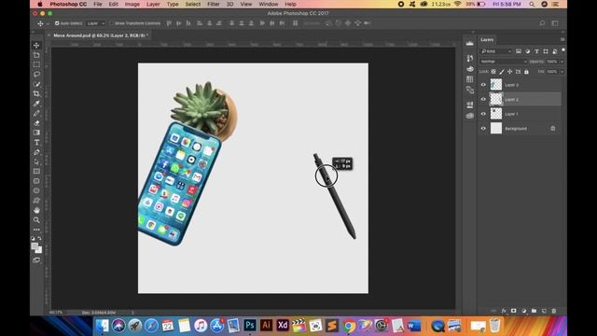Image resolution: width=597 pixels, height=336 pixels.
Task: Open Adobe Illustrator from the Dock
Action: coord(266,326)
